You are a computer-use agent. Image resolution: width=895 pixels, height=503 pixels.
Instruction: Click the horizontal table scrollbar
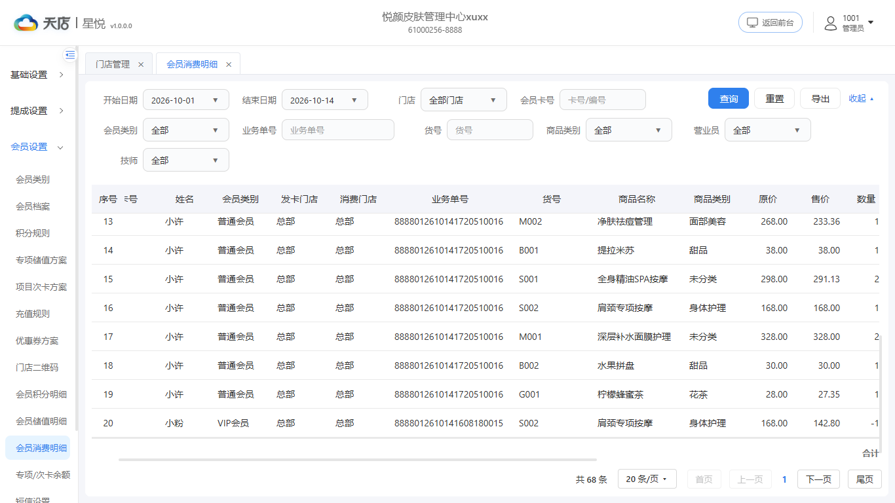358,460
